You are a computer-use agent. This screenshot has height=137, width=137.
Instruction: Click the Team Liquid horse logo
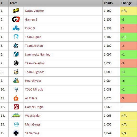[16, 36]
